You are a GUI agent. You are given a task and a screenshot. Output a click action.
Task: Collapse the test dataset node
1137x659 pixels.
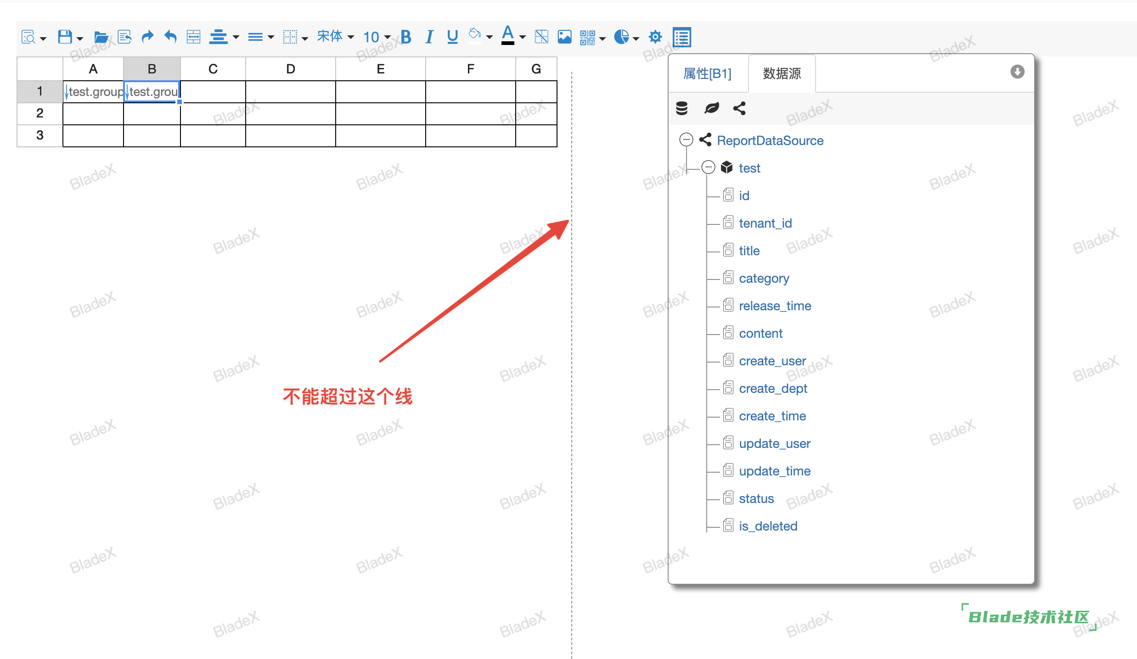click(709, 167)
